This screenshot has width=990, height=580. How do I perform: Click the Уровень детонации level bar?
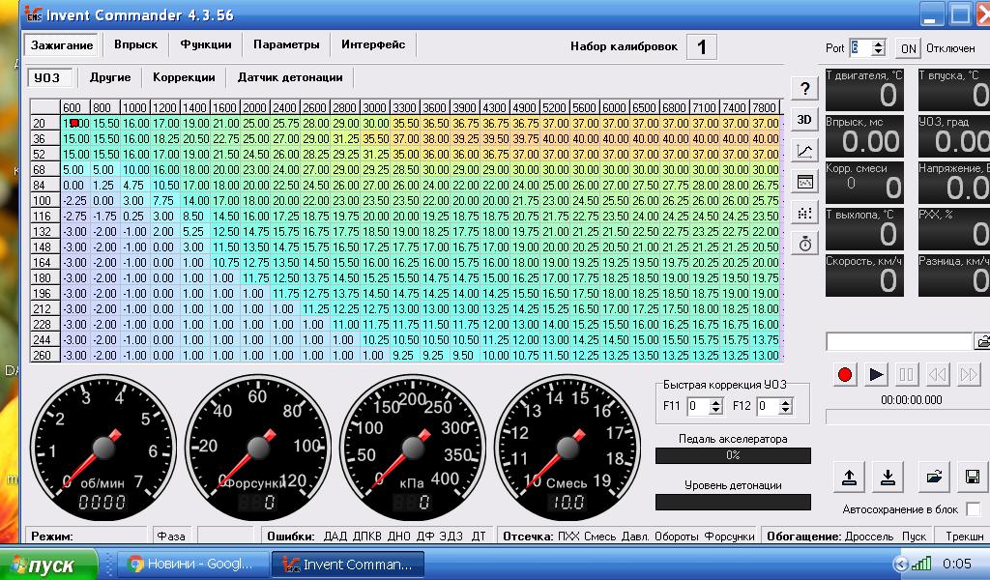click(x=733, y=502)
